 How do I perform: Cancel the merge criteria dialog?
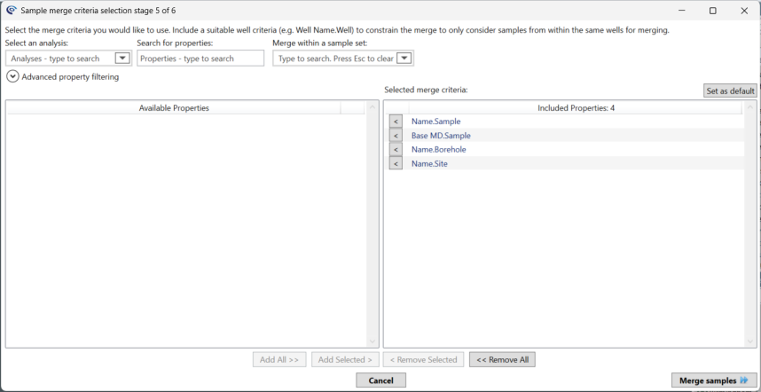pyautogui.click(x=380, y=380)
